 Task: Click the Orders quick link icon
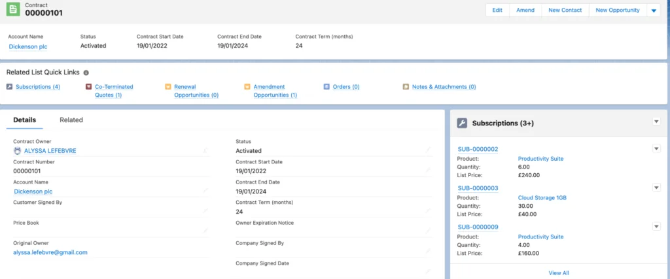pos(326,87)
